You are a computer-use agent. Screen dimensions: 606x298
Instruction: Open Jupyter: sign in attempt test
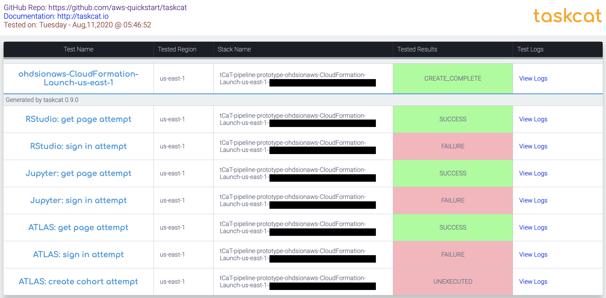pos(78,200)
